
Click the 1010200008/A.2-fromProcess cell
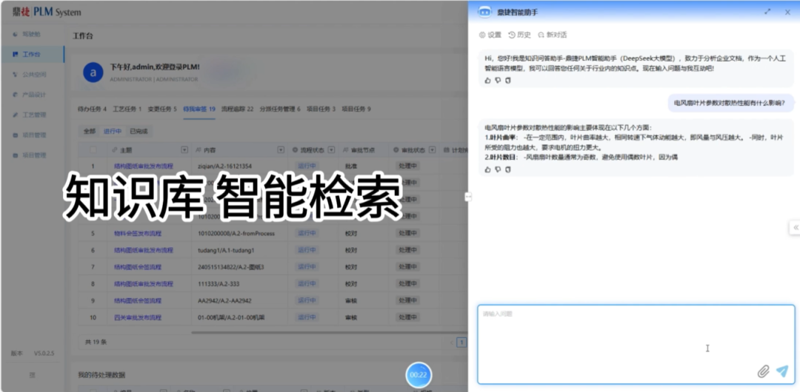(236, 234)
